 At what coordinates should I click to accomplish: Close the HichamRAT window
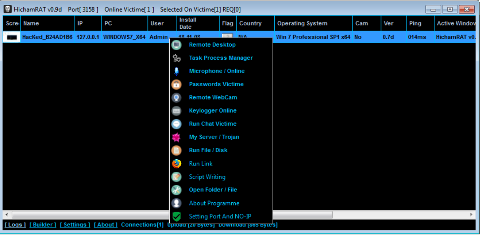click(x=467, y=9)
